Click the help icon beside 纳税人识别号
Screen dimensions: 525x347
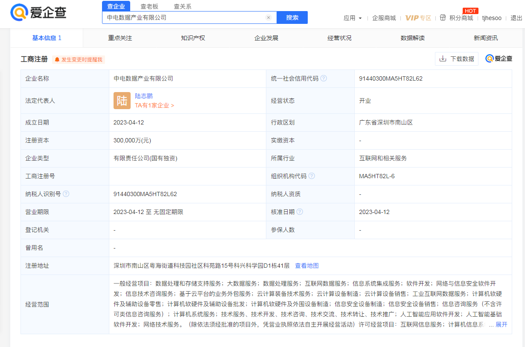tap(66, 194)
